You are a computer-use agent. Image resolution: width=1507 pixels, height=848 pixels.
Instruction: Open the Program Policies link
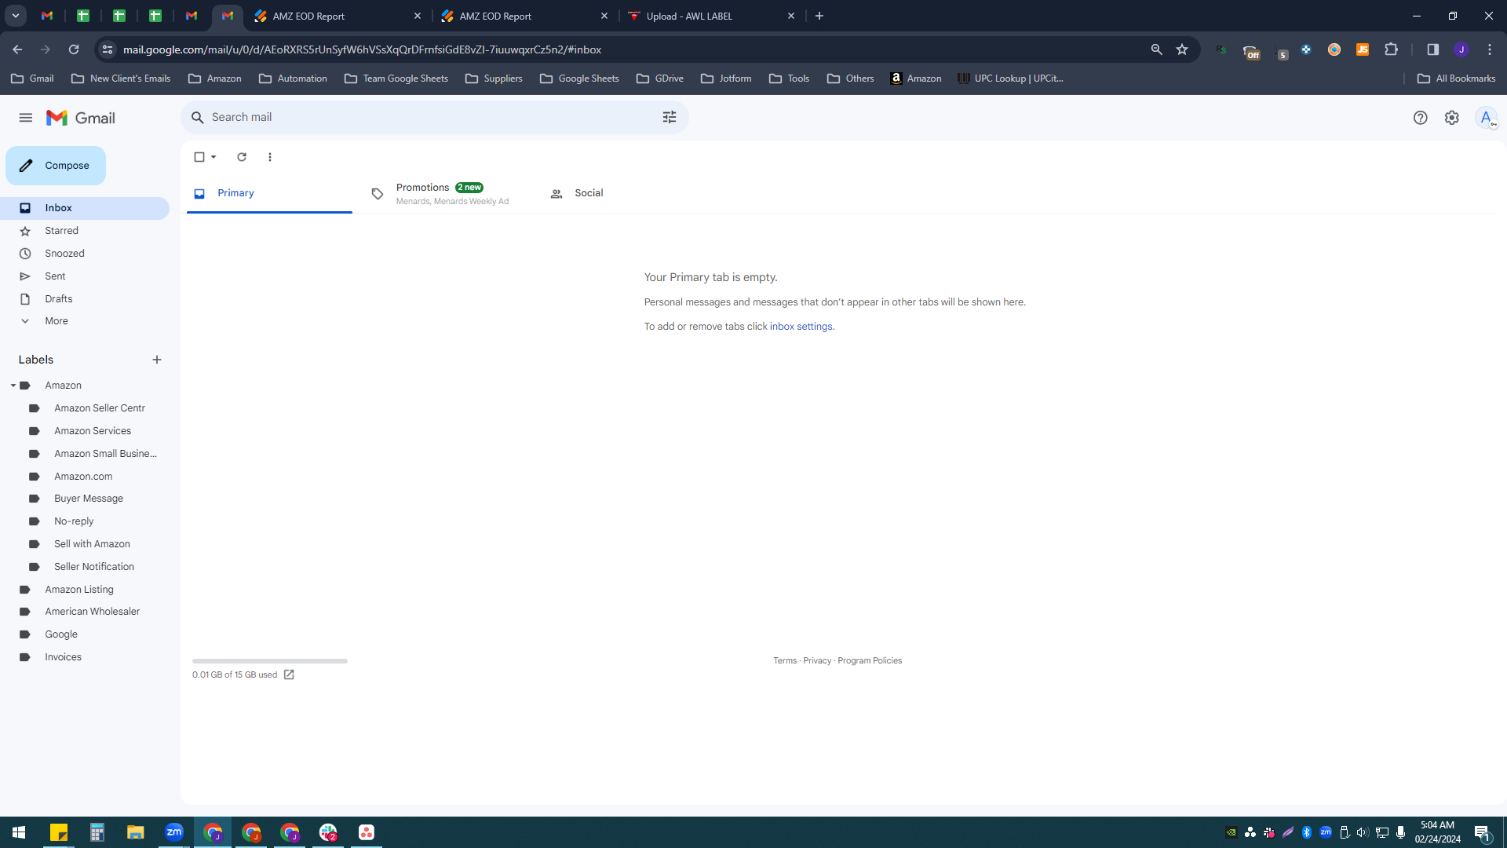pyautogui.click(x=870, y=661)
